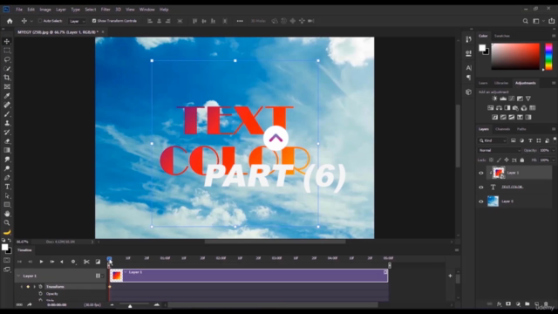This screenshot has width=558, height=314.
Task: Hide Layer 1 visibility eye
Action: (x=481, y=173)
